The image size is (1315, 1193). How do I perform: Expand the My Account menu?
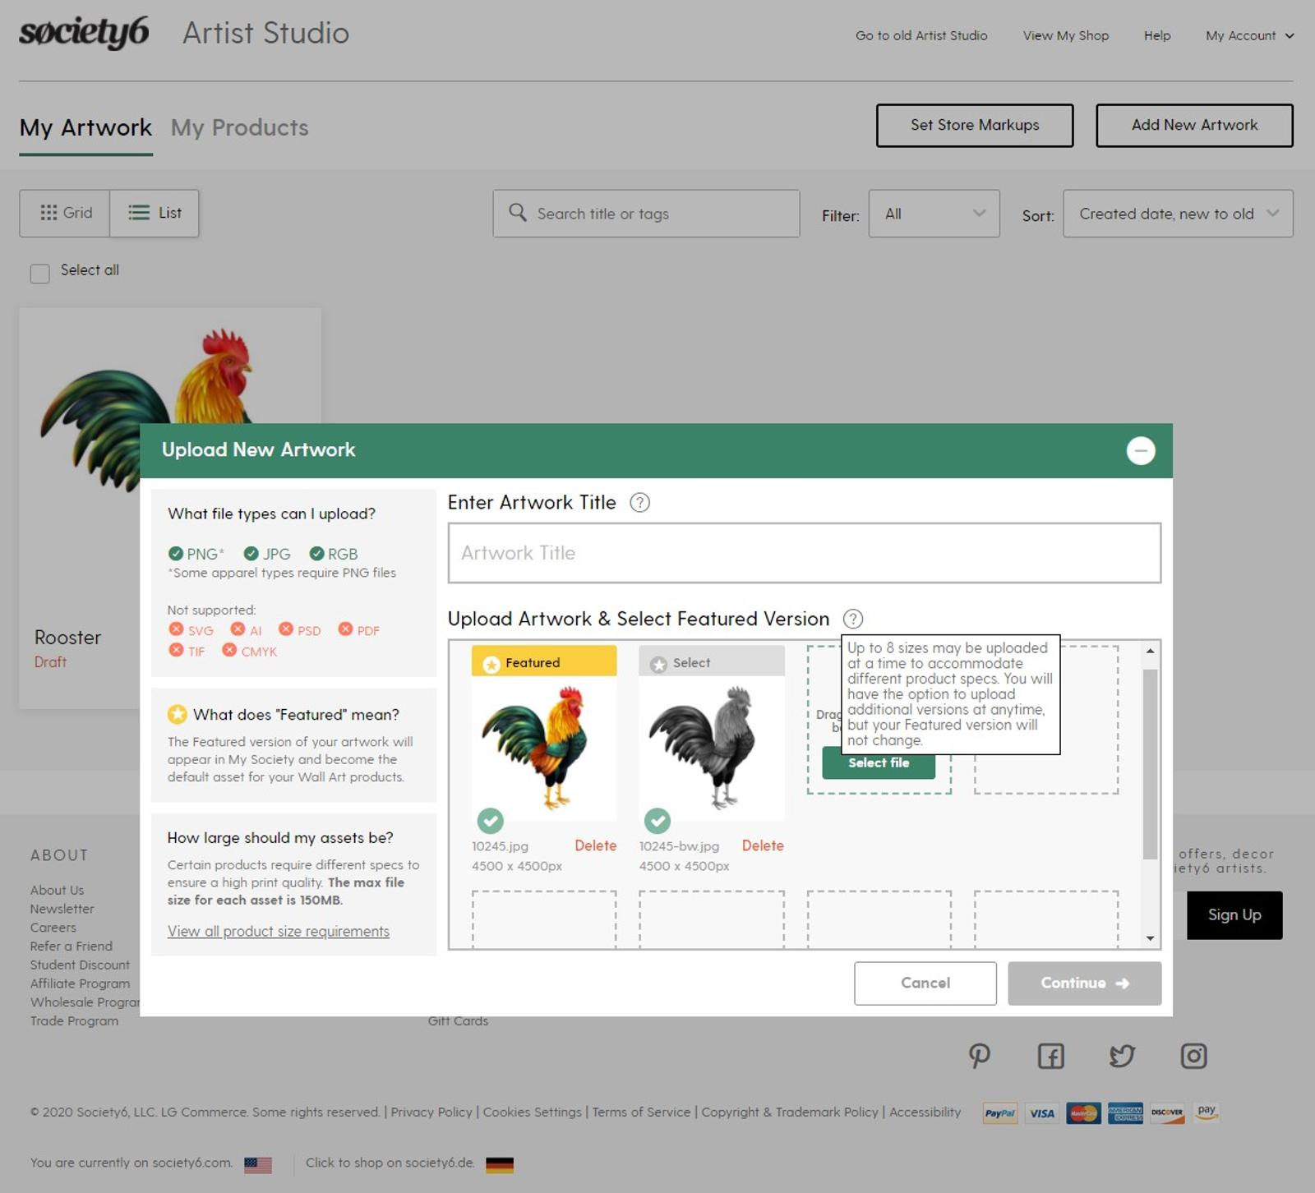click(x=1249, y=35)
